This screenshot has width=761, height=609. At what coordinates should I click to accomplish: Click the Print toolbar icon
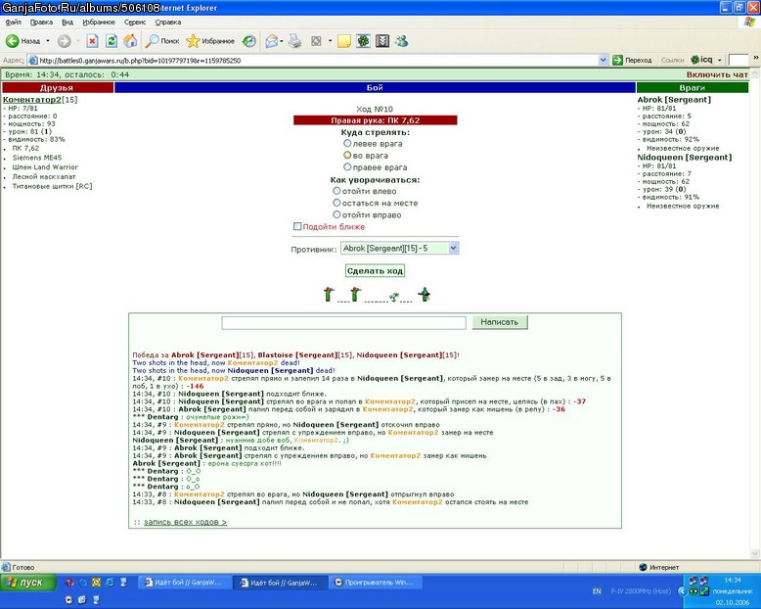click(294, 41)
